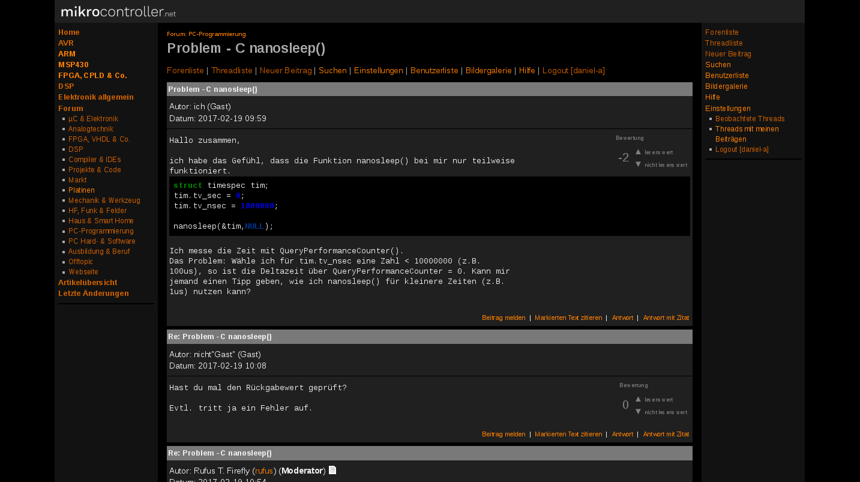Open DSP main section
This screenshot has width=860, height=482.
click(66, 86)
